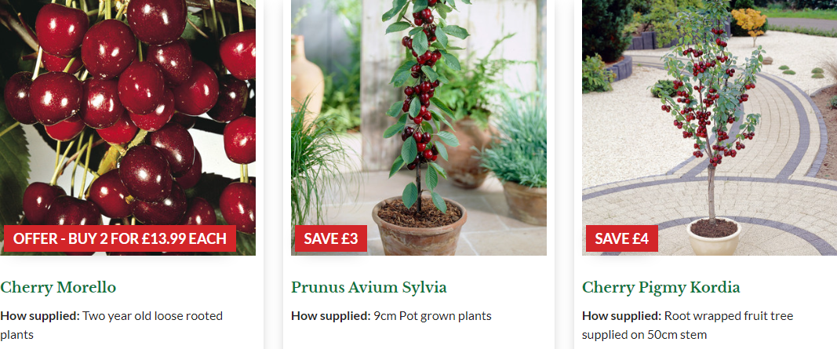Click the 'How supplied:' label under Prunus Avium Sylvia
Image resolution: width=837 pixels, height=349 pixels.
(x=330, y=316)
